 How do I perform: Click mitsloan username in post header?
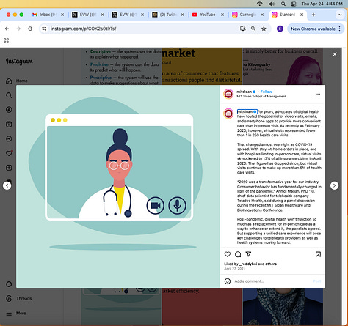click(244, 92)
